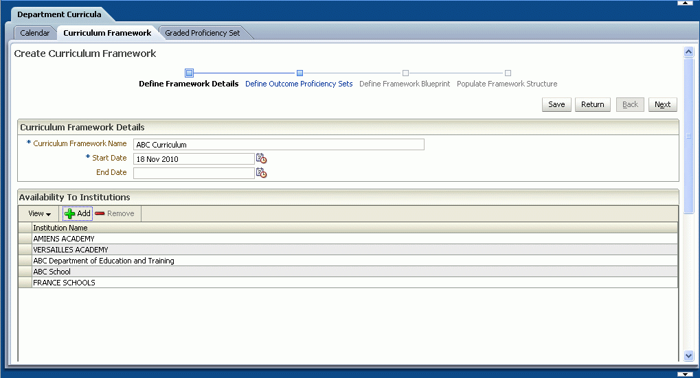Viewport: 700px width, 378px height.
Task: Click the red minus Remove icon
Action: tap(100, 213)
